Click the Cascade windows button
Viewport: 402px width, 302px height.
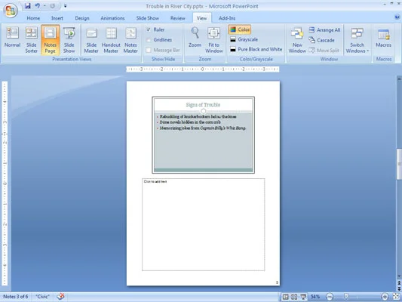tap(321, 40)
